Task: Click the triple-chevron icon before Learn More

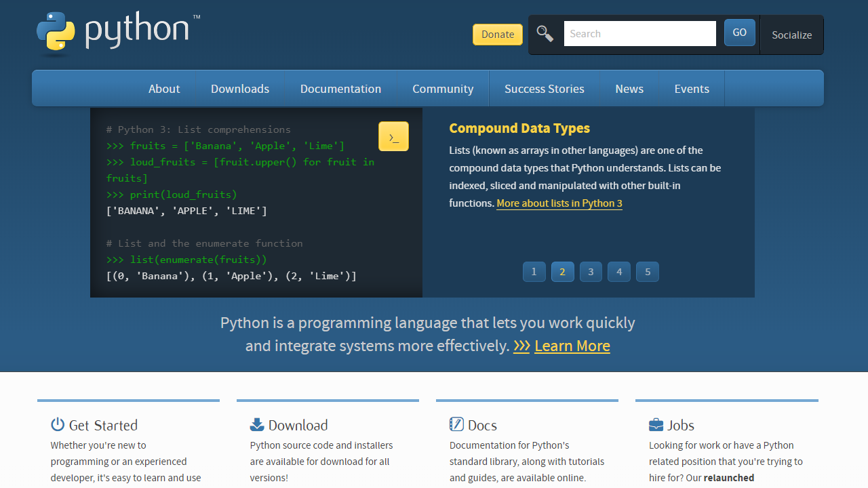Action: (521, 346)
